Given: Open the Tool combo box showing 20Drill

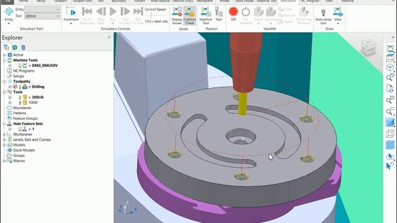Looking at the screenshot, I should (42, 16).
